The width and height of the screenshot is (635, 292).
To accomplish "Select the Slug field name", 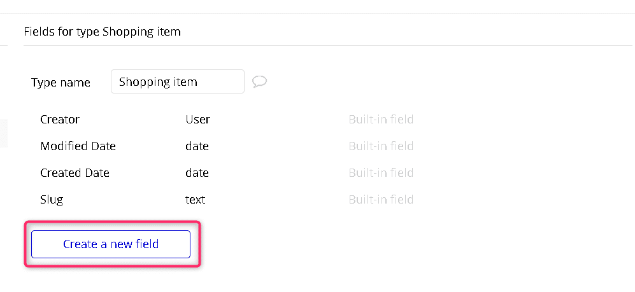I will pos(52,200).
